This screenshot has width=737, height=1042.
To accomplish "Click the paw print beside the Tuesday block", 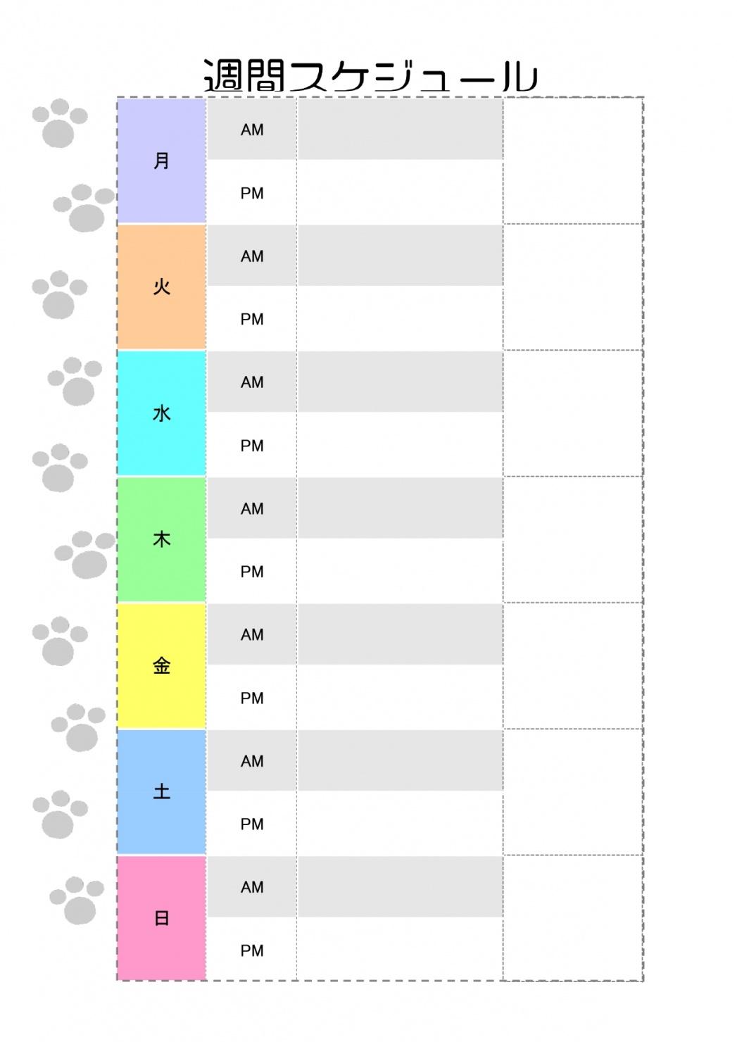I will [60, 294].
